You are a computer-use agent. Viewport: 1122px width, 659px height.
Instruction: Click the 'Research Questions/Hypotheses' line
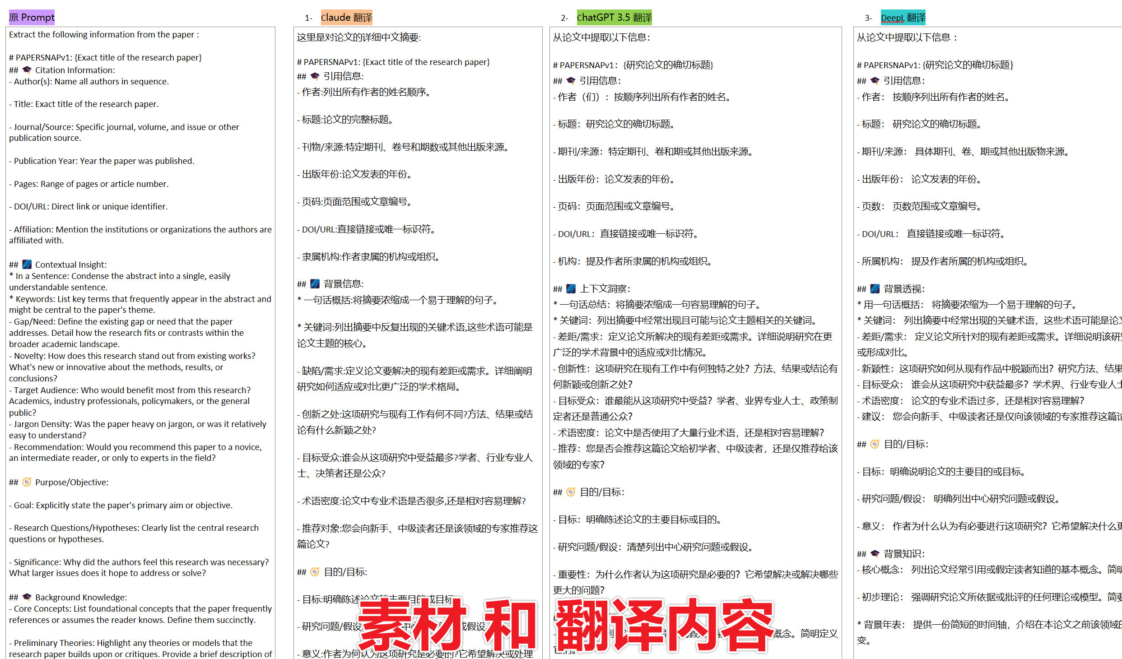(x=134, y=534)
